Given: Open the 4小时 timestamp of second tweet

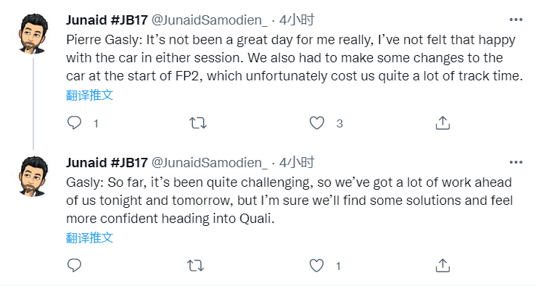Looking at the screenshot, I should [297, 163].
